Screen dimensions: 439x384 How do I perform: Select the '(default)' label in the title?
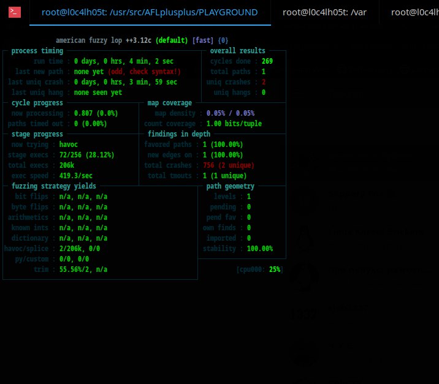coord(172,40)
